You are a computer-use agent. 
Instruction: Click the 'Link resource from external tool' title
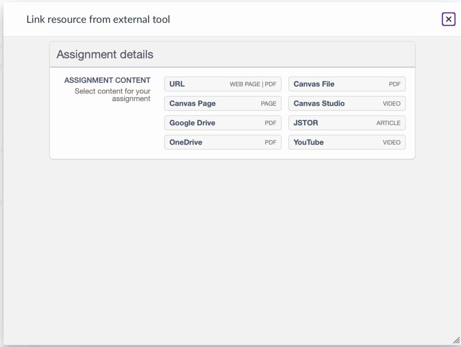click(98, 19)
